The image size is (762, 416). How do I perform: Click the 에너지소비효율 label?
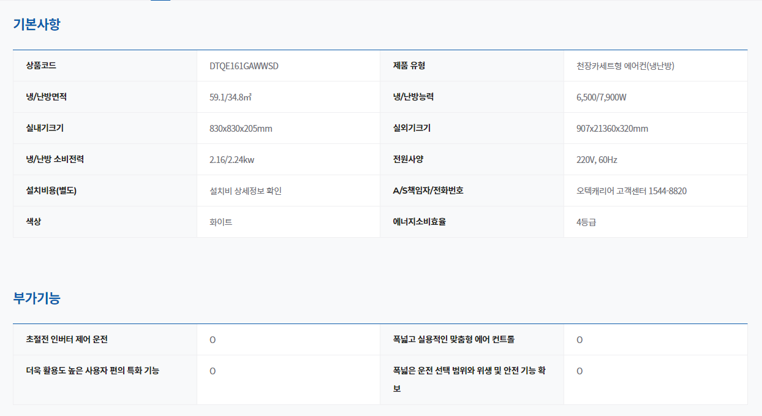pos(420,222)
